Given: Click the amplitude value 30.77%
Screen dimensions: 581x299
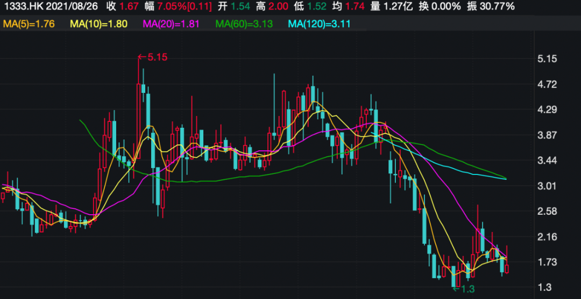Looking at the screenshot, I should tap(497, 6).
